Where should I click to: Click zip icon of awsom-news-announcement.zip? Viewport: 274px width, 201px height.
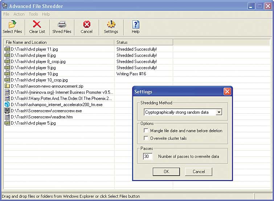(7, 86)
